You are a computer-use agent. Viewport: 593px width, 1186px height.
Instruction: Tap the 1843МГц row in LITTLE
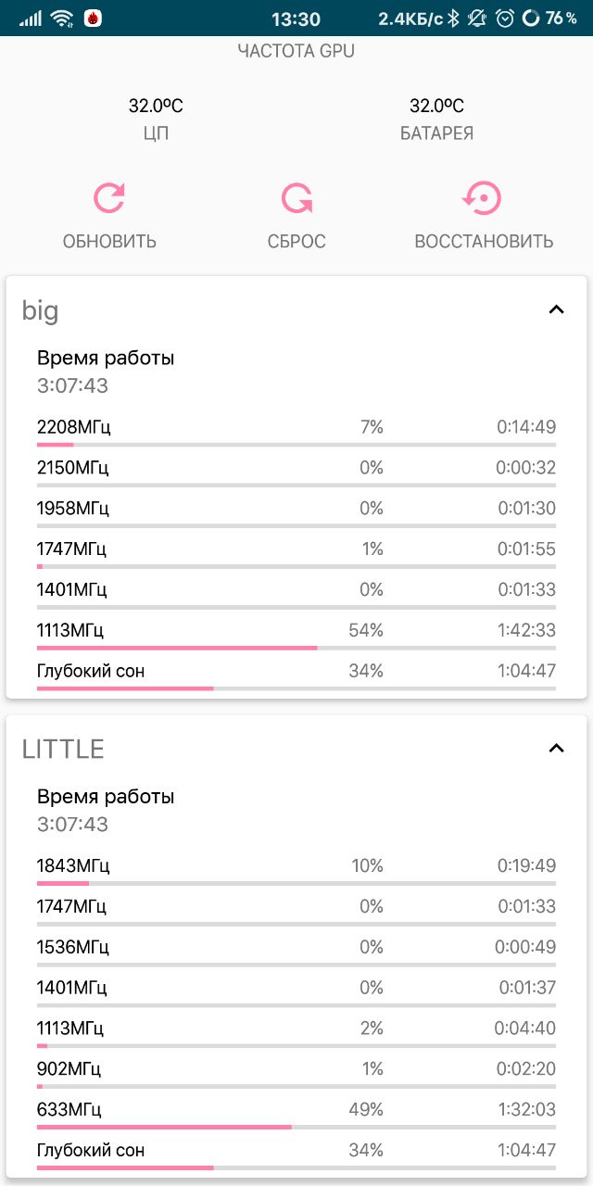click(296, 871)
